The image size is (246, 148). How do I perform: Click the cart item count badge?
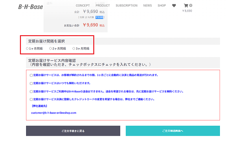pos(191,5)
